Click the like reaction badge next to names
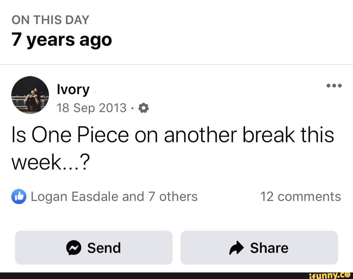 (x=19, y=196)
